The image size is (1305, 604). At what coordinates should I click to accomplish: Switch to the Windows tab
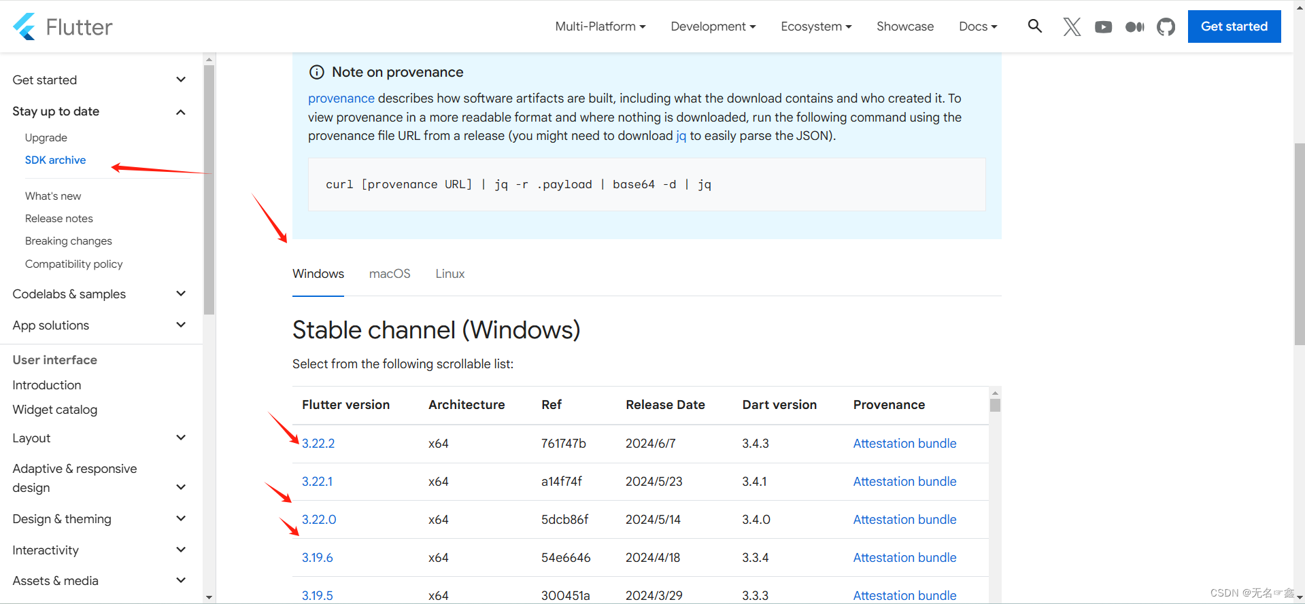pos(318,274)
